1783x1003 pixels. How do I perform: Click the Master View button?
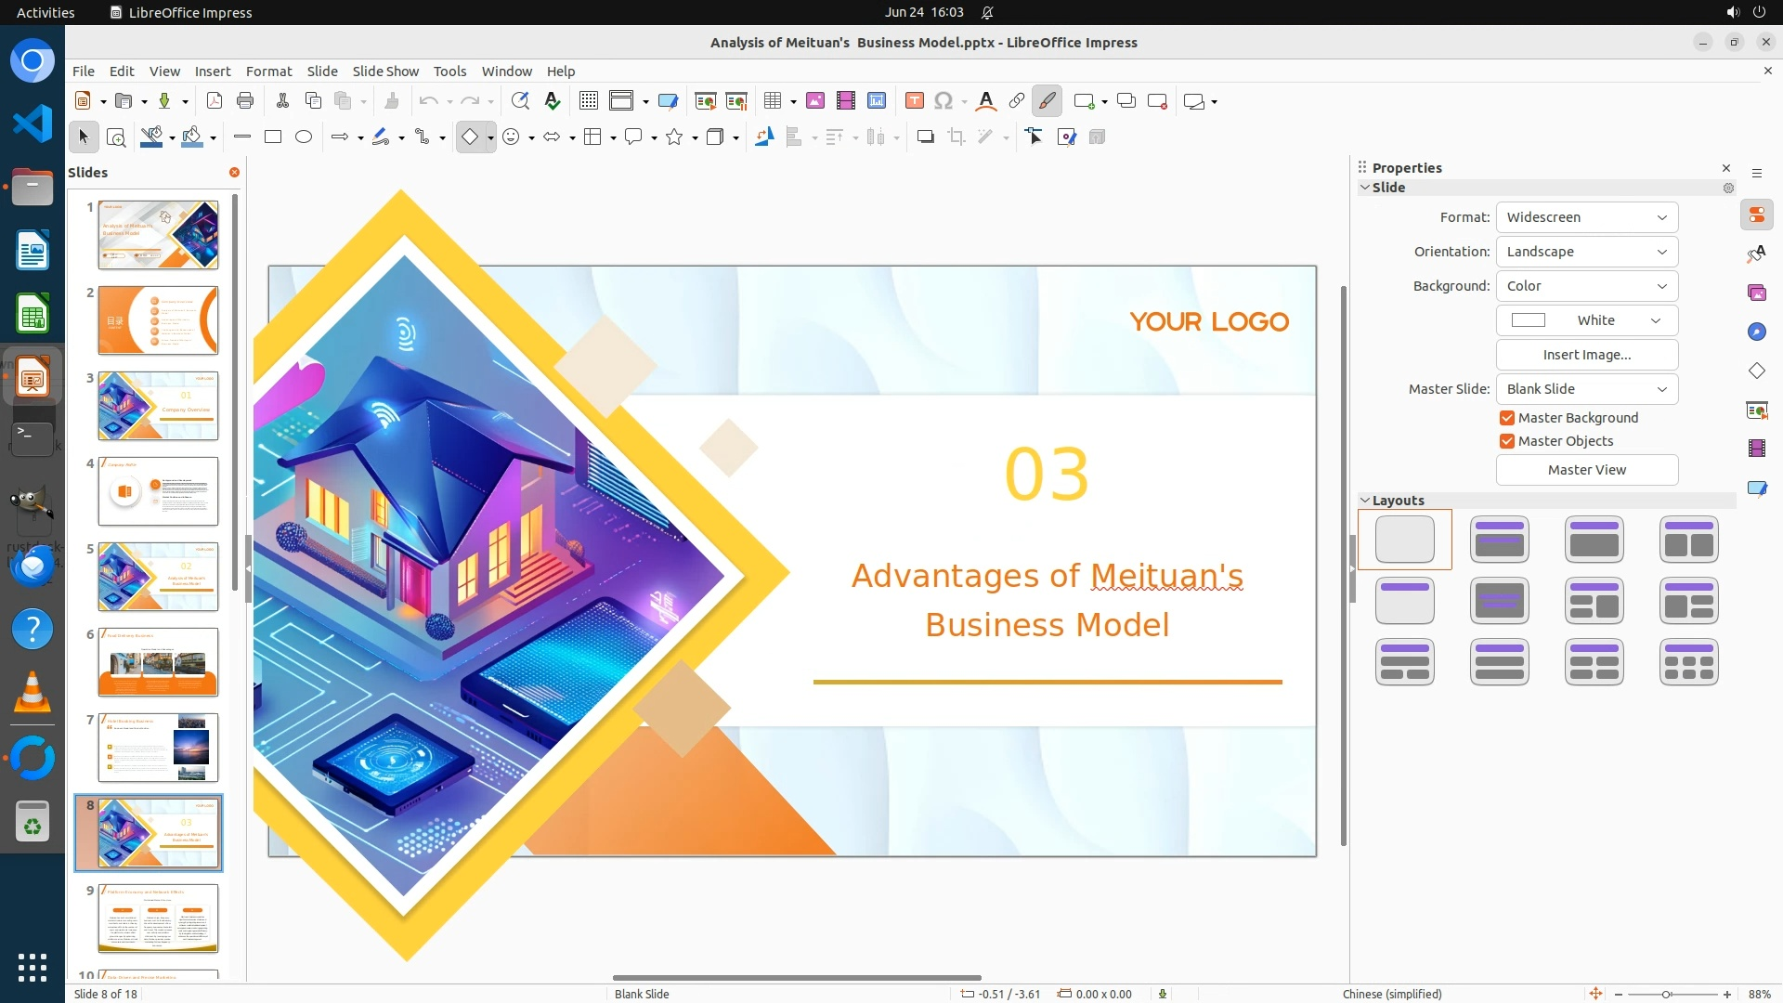pos(1586,470)
